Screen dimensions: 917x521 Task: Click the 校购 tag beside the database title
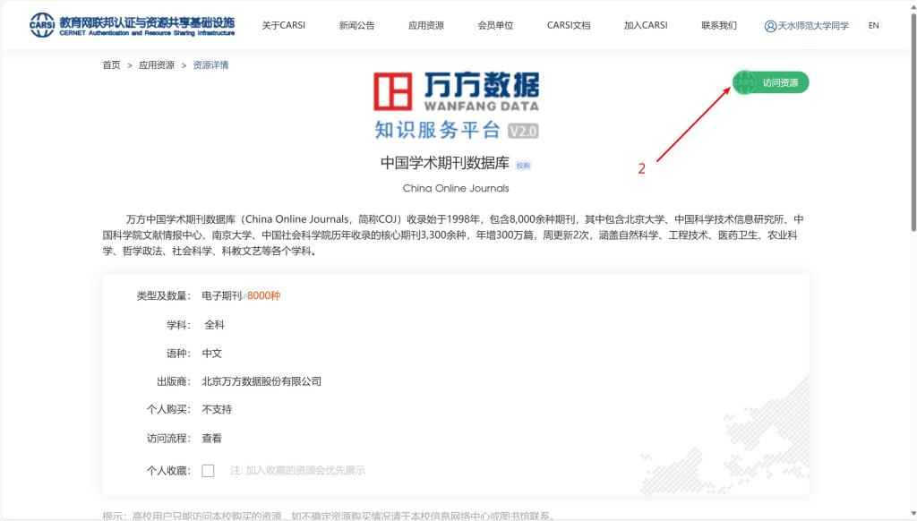point(523,166)
